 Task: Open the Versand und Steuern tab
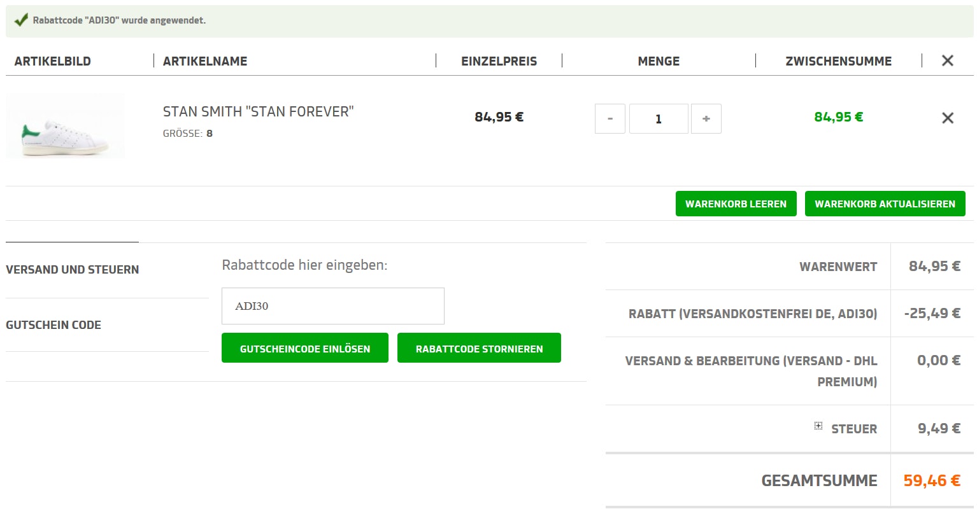(72, 270)
